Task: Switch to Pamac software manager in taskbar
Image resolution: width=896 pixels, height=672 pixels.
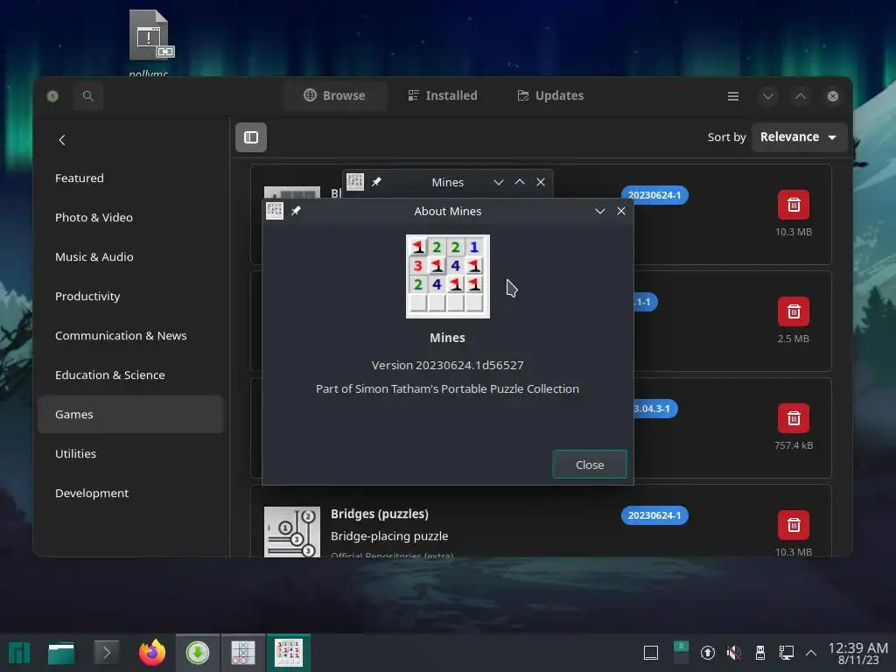Action: [x=198, y=653]
